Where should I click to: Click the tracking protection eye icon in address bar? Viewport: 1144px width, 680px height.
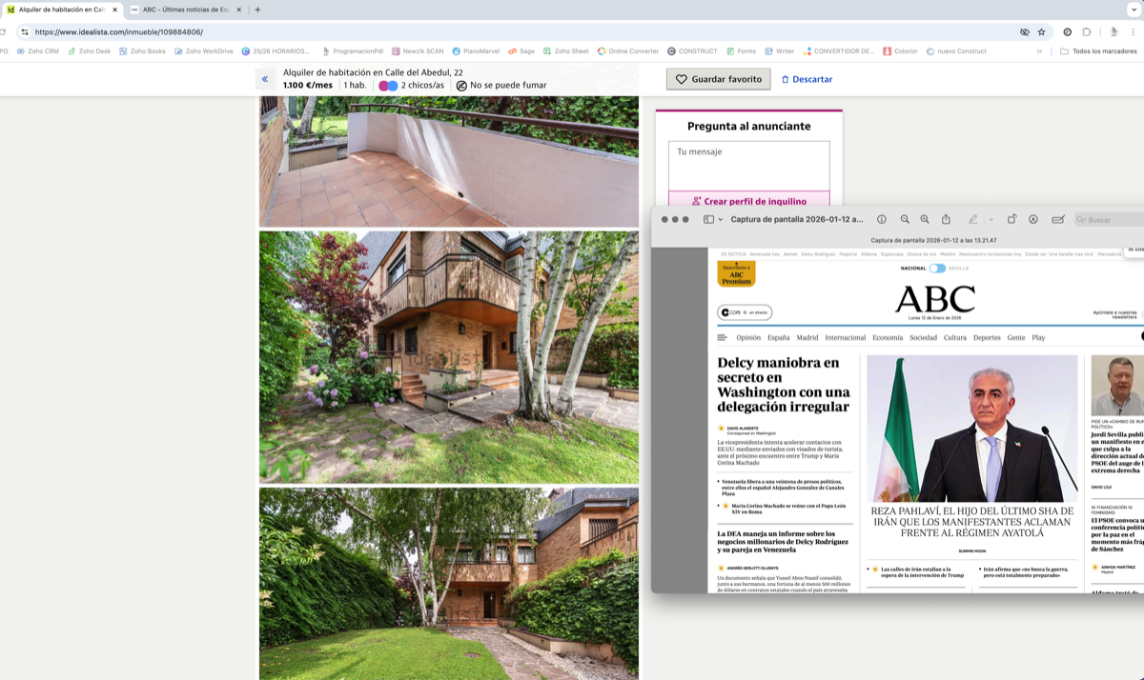tap(1025, 31)
